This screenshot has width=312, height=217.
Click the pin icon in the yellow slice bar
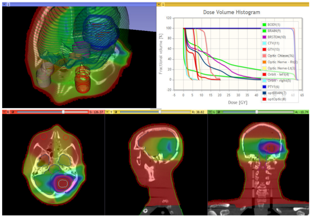click(x=107, y=112)
